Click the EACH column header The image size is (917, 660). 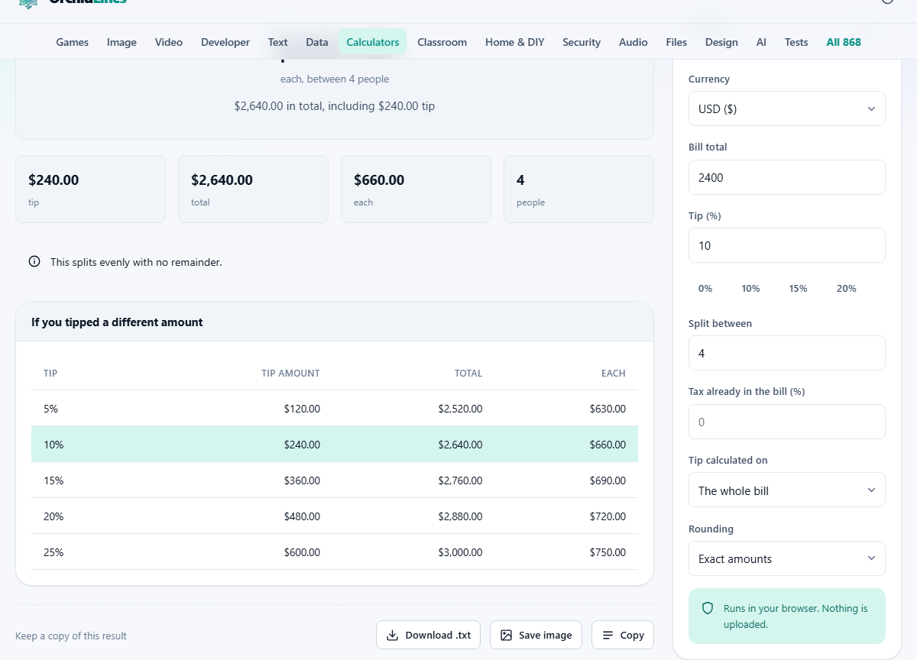614,374
